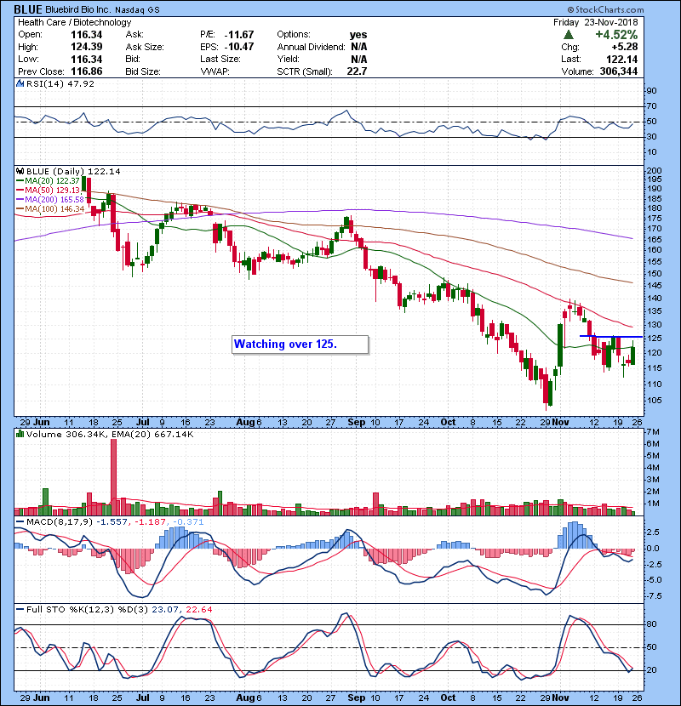Click the SCTR (Small) value 22.7
The image size is (681, 706).
point(357,71)
